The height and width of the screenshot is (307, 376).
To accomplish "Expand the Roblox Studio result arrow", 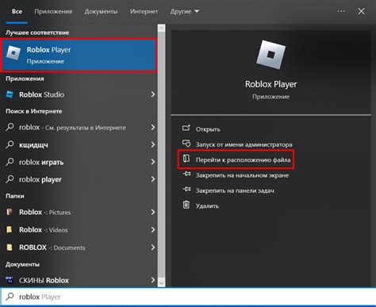I will point(153,94).
